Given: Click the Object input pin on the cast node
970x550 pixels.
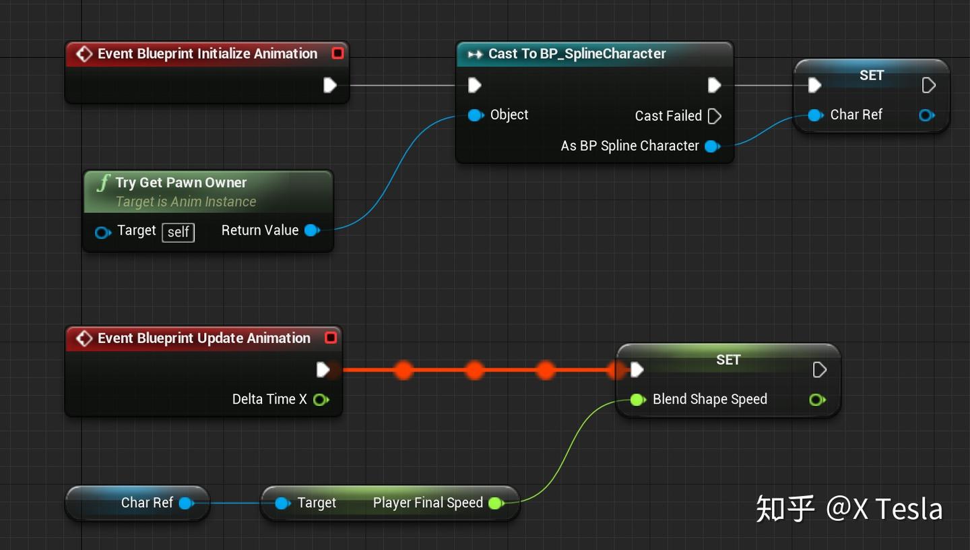Looking at the screenshot, I should [x=476, y=115].
